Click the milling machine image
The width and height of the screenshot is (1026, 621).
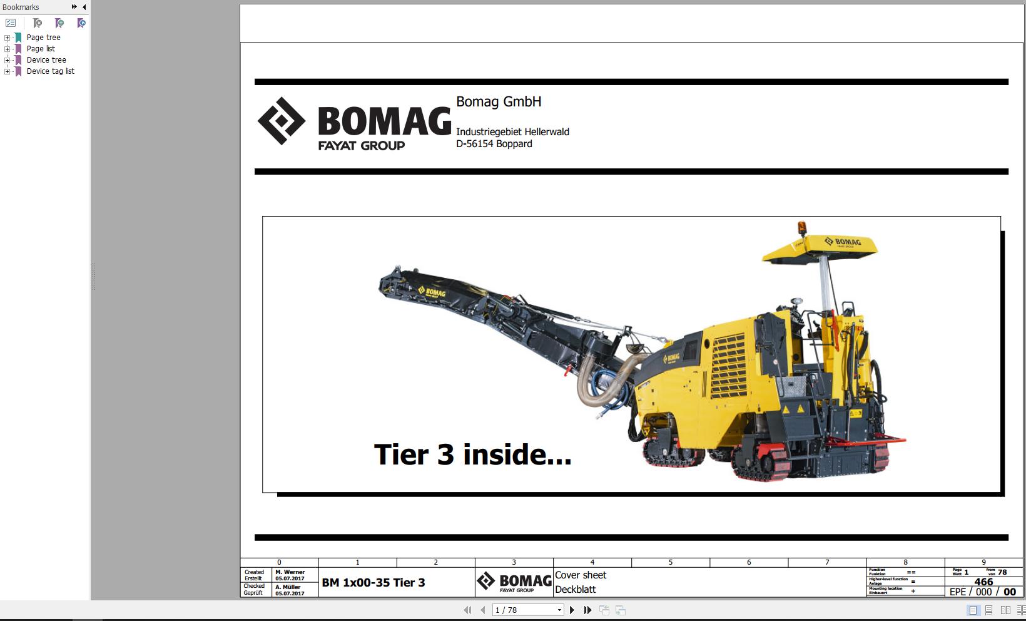coord(643,351)
